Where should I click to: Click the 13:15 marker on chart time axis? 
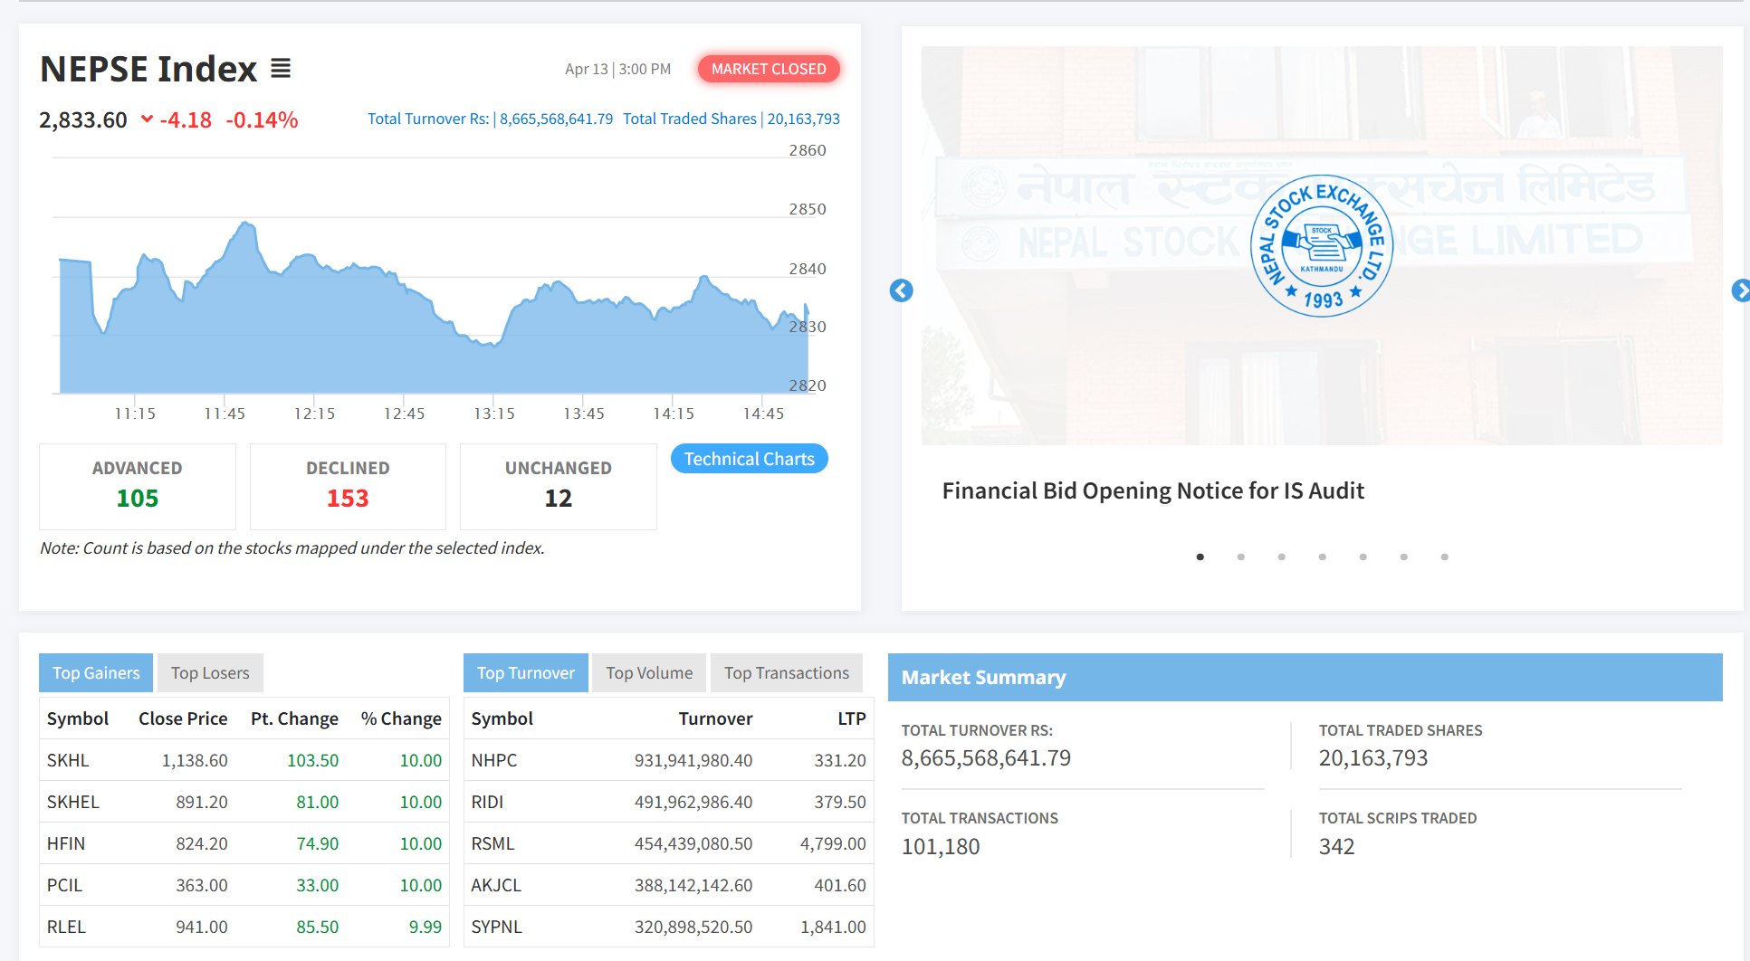493,414
